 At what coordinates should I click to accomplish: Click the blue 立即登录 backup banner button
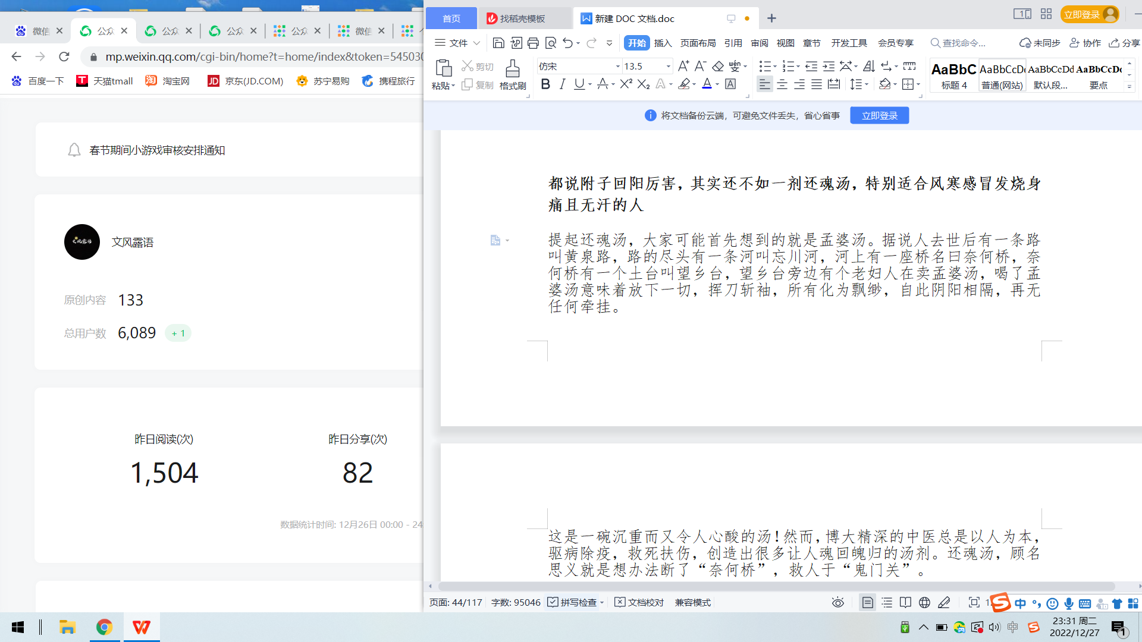(x=879, y=115)
